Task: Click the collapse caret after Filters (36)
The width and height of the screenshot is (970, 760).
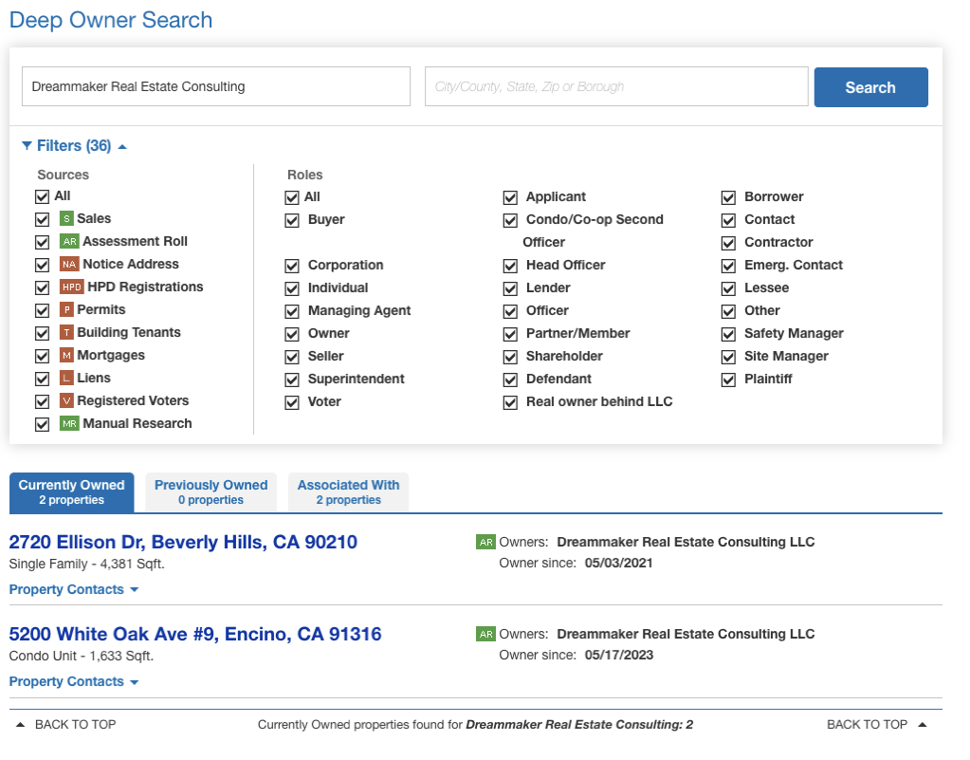Action: point(122,147)
